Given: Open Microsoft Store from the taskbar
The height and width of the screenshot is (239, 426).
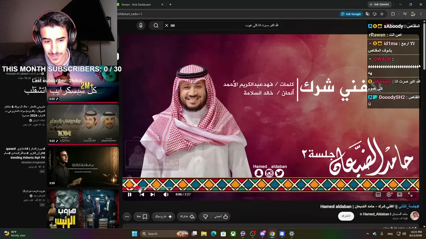Looking at the screenshot, I should [223, 234].
